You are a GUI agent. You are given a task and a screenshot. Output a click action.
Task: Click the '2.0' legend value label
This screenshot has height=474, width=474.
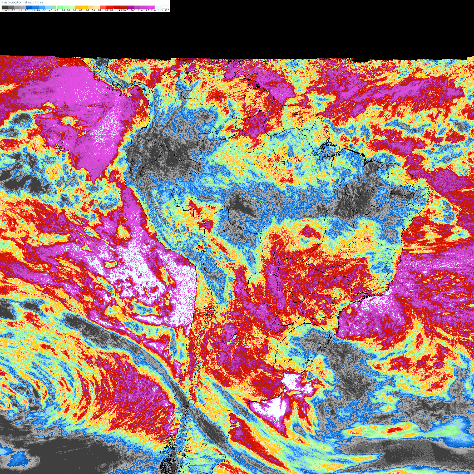tap(26, 10)
